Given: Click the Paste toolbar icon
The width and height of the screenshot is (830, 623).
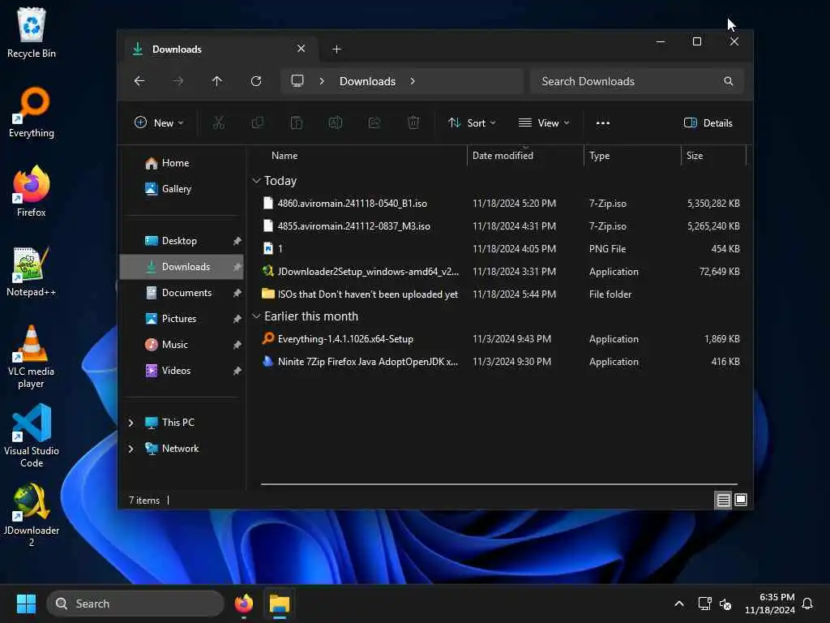Looking at the screenshot, I should tap(297, 123).
